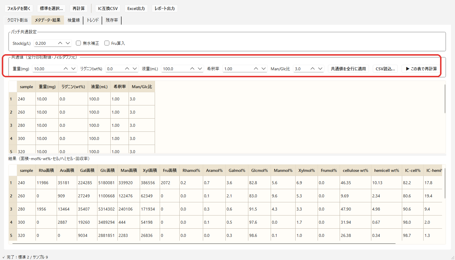Viewport: 455px width, 260px height.
Task: Export via IC互換CSV button
Action: click(x=108, y=8)
